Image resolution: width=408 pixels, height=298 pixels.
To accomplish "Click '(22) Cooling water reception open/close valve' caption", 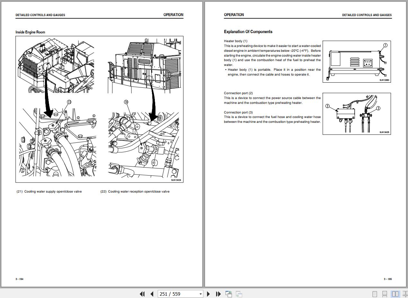I will (x=135, y=192).
